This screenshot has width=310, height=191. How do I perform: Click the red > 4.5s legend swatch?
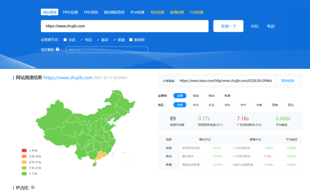coord(24,150)
